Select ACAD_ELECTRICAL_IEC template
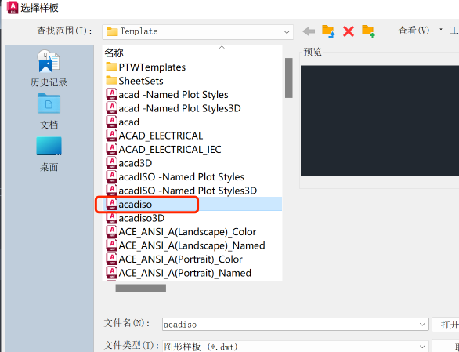459x352 pixels. [164, 150]
